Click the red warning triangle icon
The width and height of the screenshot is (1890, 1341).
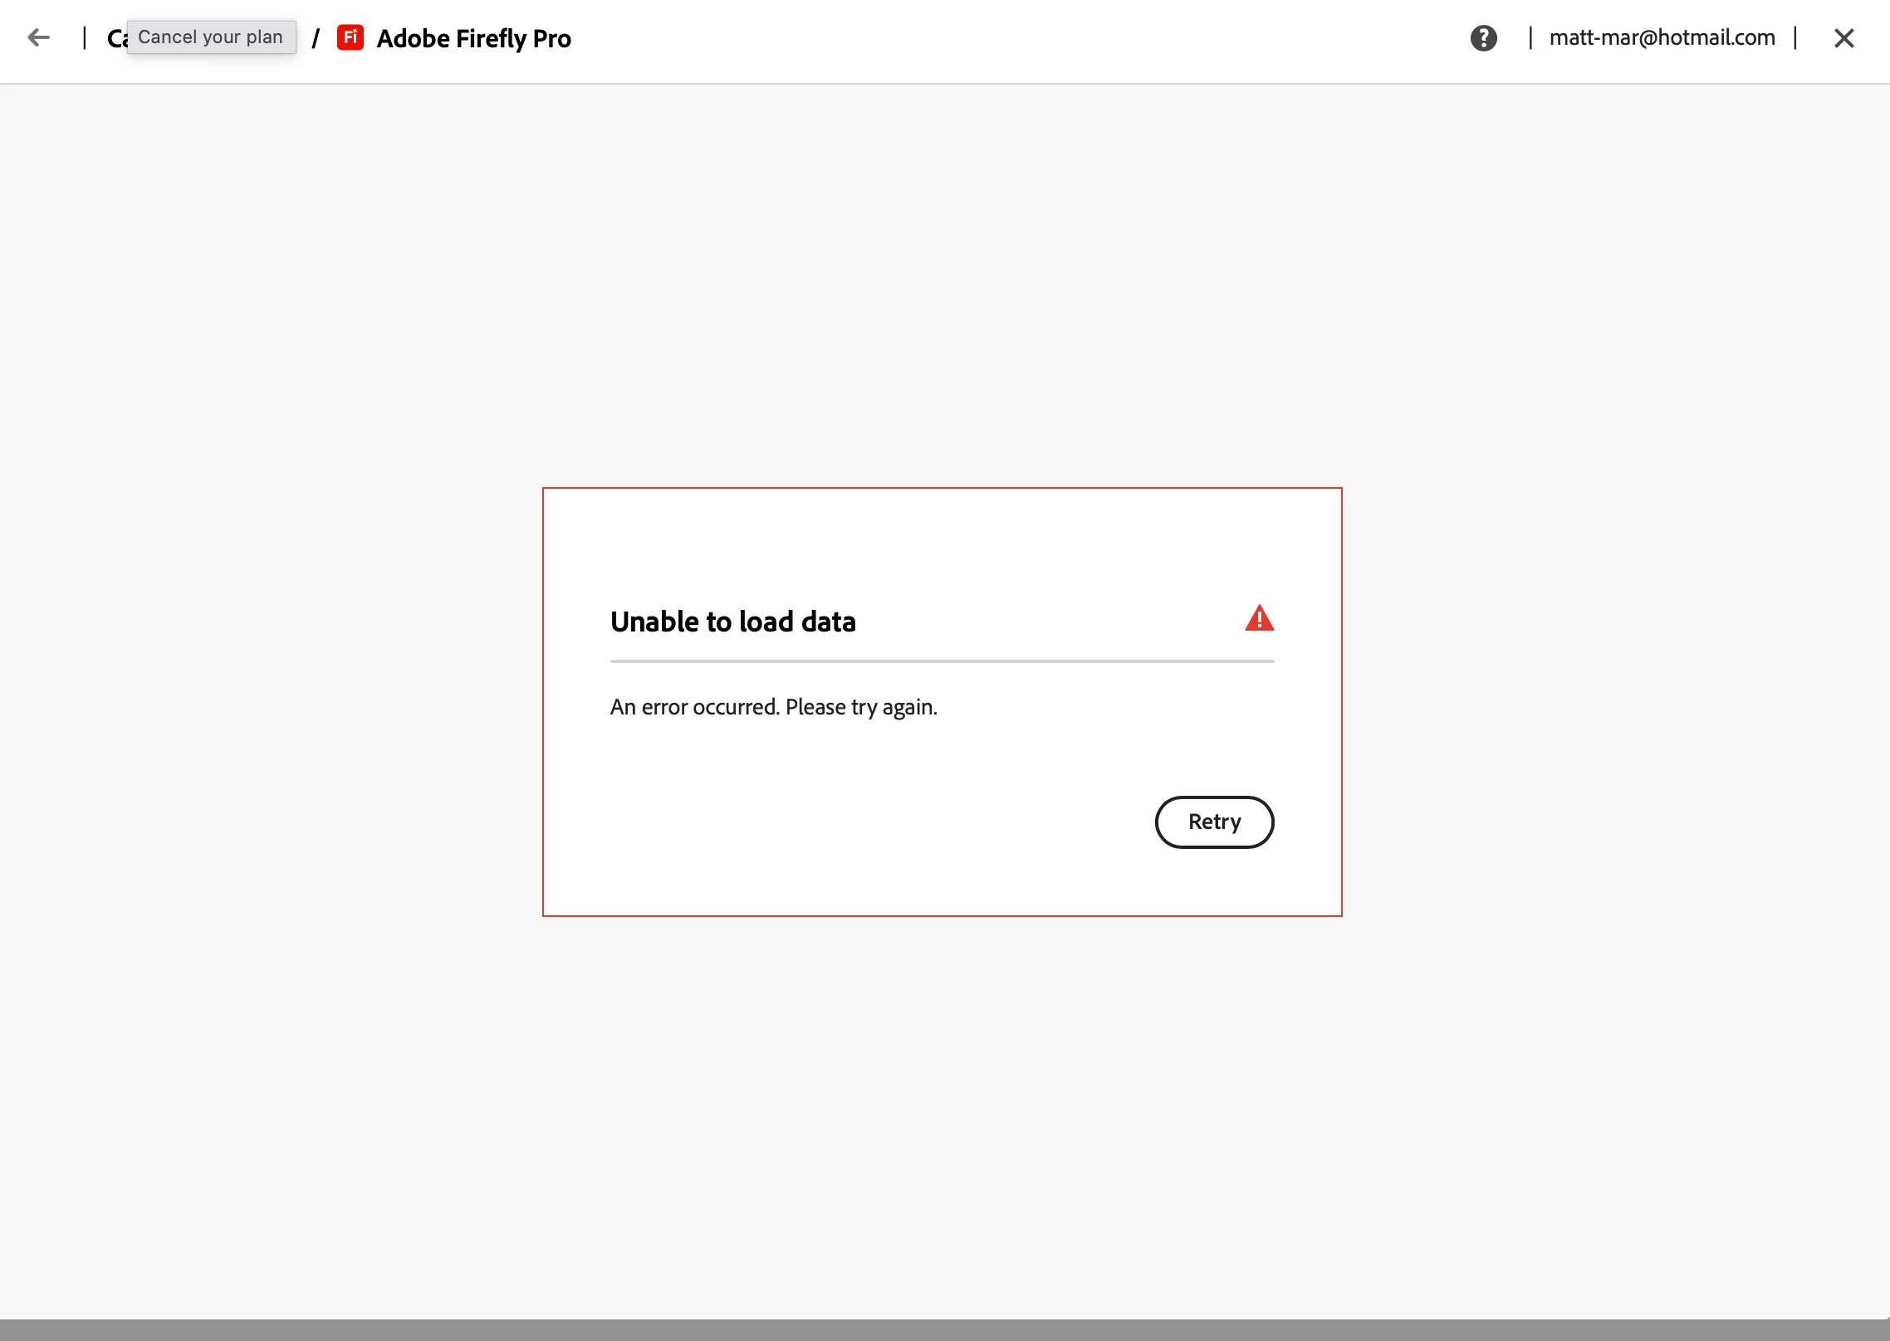(1259, 619)
